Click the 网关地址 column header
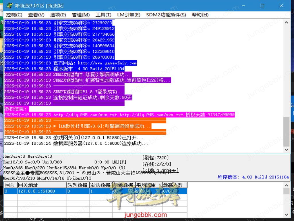Viewport: 294px width, 221px height. tap(42, 185)
